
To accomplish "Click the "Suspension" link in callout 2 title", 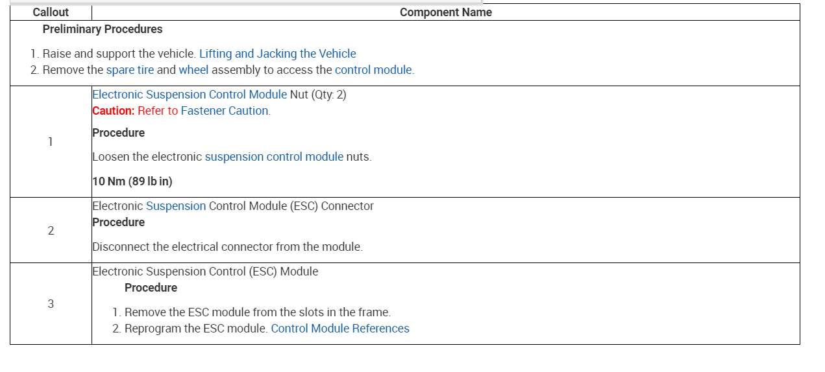I will (x=176, y=206).
